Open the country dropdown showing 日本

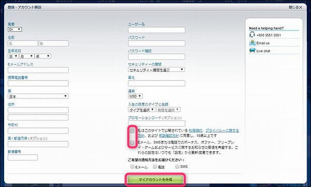pyautogui.click(x=38, y=97)
